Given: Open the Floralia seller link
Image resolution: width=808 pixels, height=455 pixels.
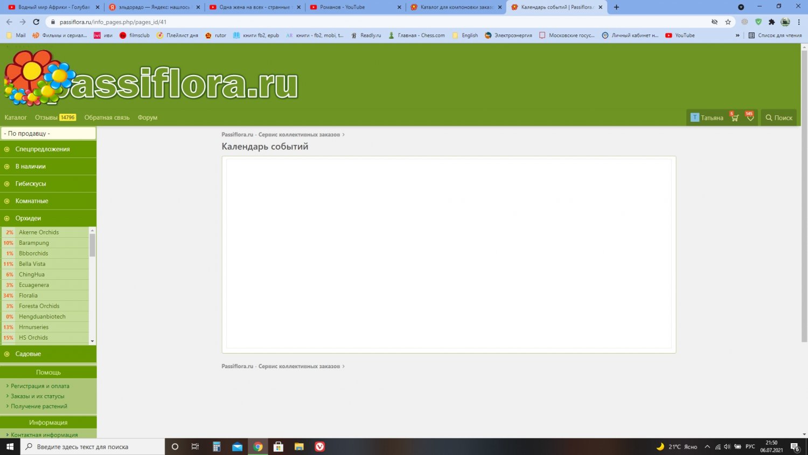Looking at the screenshot, I should point(29,295).
